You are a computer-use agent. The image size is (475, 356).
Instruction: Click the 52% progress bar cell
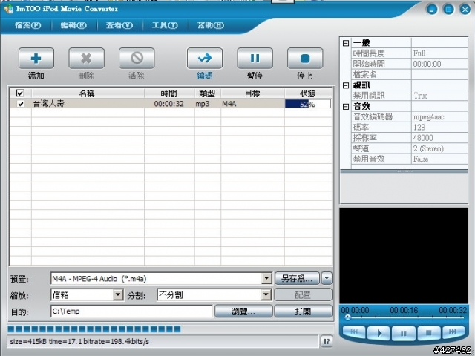tap(308, 104)
